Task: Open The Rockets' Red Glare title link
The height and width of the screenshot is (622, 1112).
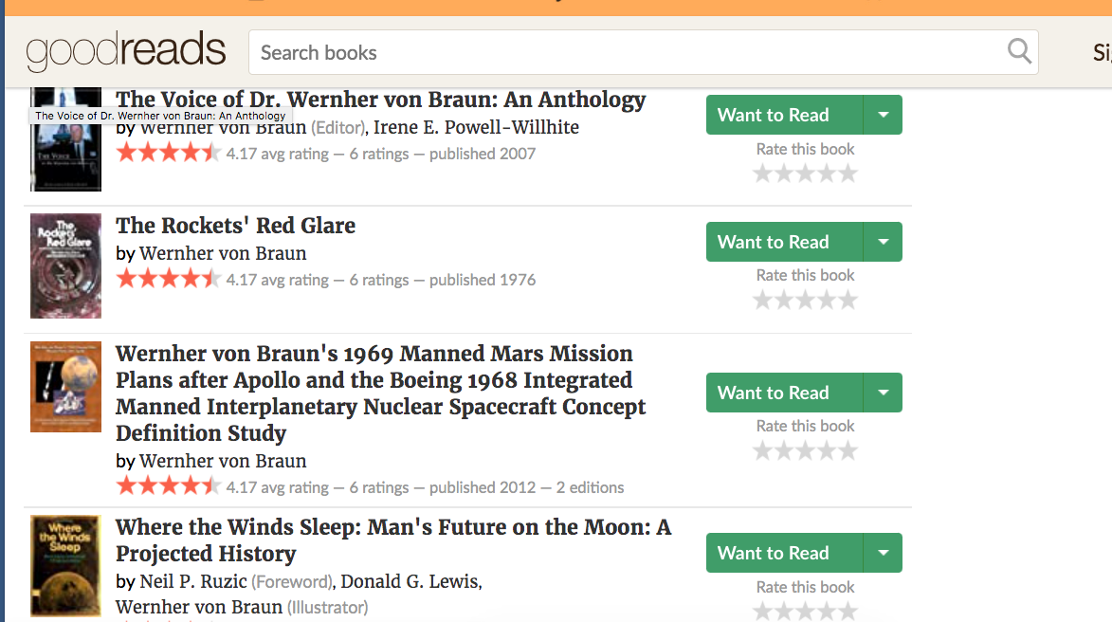Action: click(235, 226)
